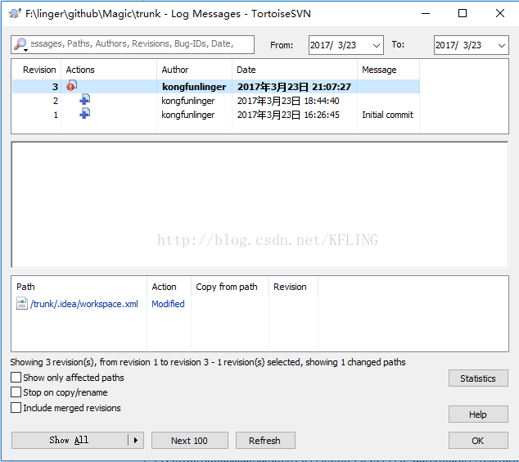Sort by the Actions column header

tap(109, 70)
